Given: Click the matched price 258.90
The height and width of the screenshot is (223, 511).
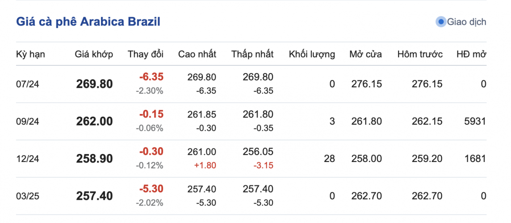Looking at the screenshot, I should pos(94,159).
